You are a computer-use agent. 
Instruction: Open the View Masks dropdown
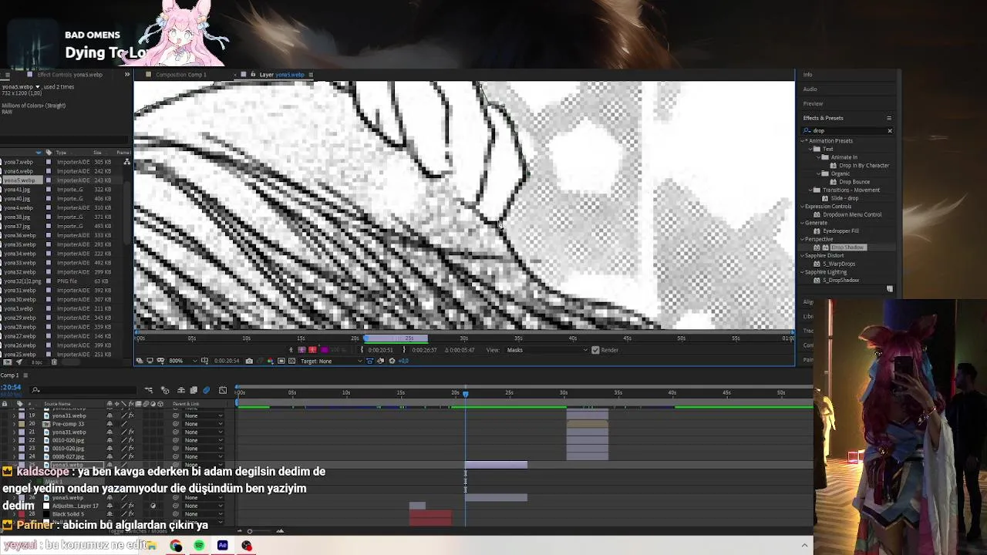[547, 350]
